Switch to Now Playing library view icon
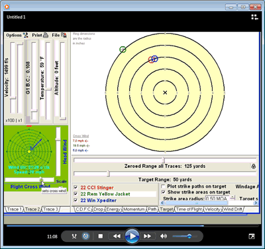The width and height of the screenshot is (265, 249). [254, 17]
